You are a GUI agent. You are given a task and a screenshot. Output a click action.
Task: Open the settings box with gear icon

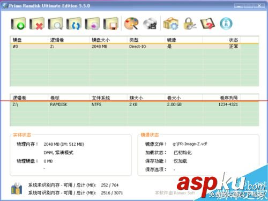171,24
